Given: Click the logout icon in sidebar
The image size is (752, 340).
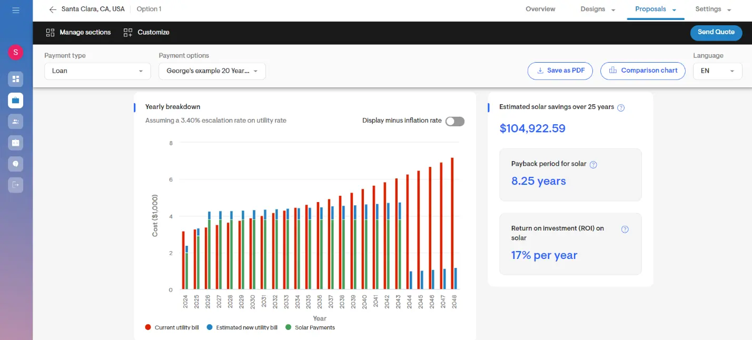Looking at the screenshot, I should click(15, 185).
